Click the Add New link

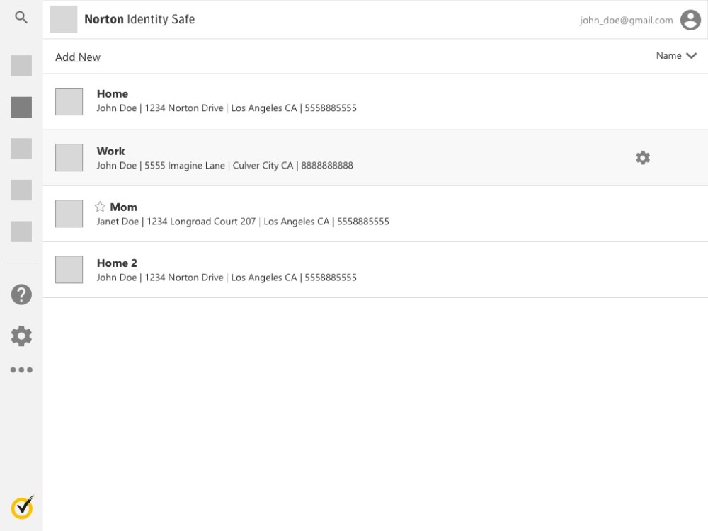click(78, 57)
